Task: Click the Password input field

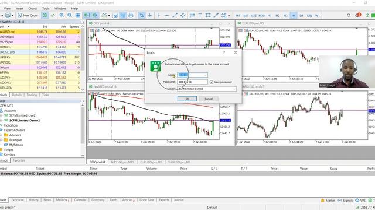Action: pos(193,82)
